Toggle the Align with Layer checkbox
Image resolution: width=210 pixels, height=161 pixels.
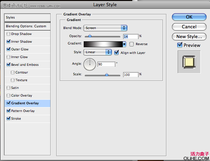116,52
